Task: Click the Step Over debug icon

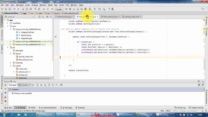Action: [x=37, y=85]
